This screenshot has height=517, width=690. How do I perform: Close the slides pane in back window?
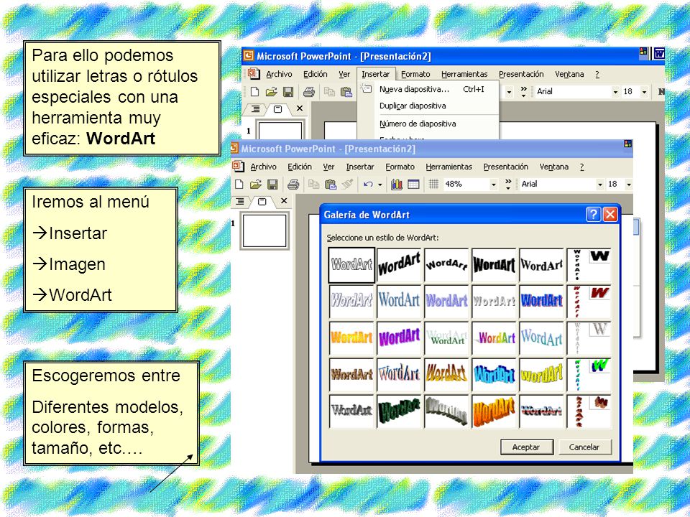coord(300,108)
